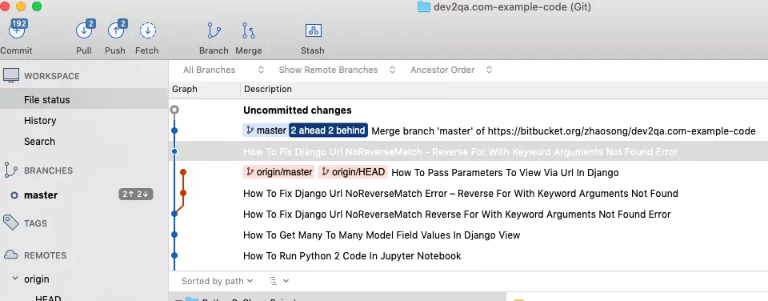This screenshot has height=301, width=768.
Task: Click the folder icon in window title
Action: pos(424,7)
